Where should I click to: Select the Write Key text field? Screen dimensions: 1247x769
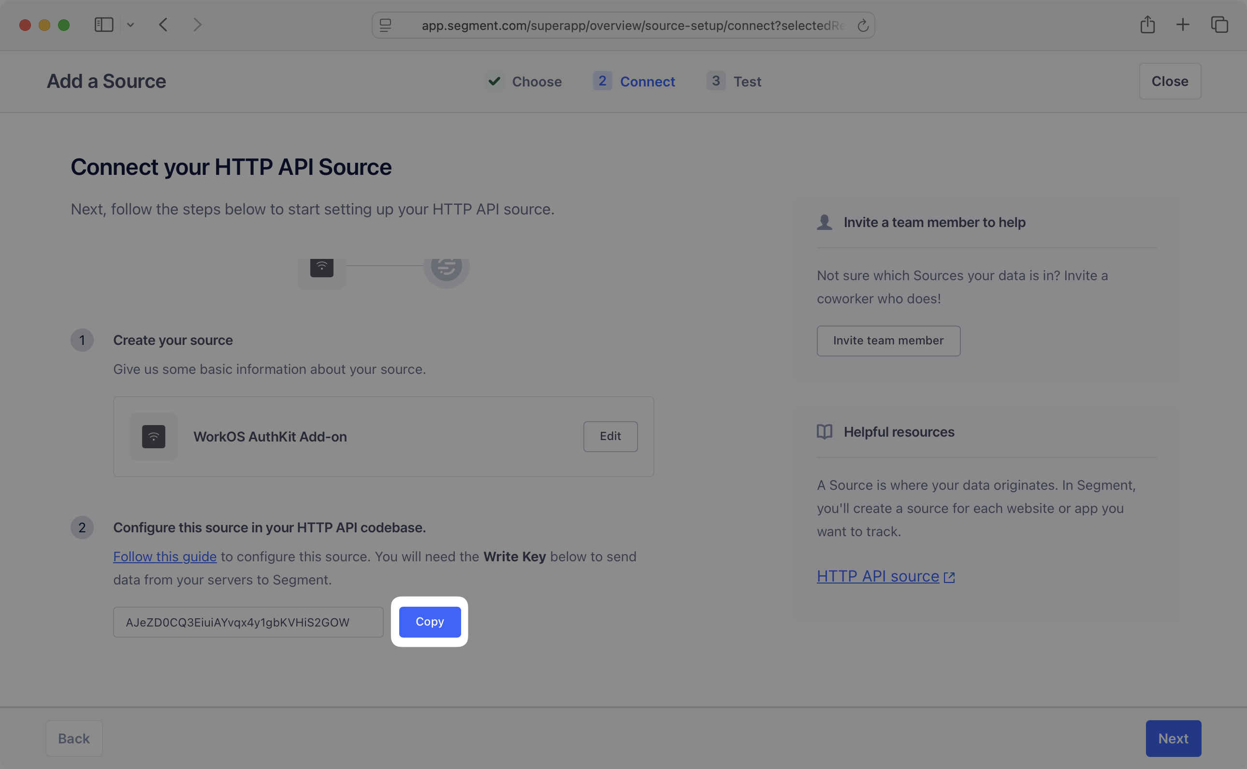click(x=248, y=622)
